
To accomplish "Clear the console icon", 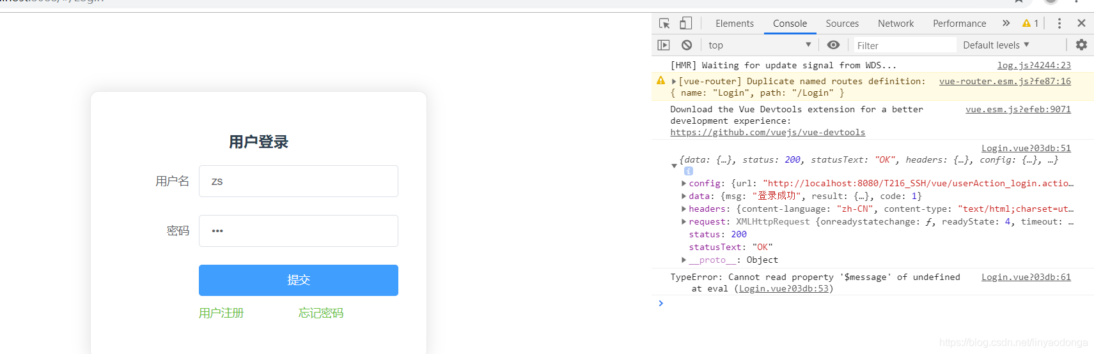I will 687,45.
